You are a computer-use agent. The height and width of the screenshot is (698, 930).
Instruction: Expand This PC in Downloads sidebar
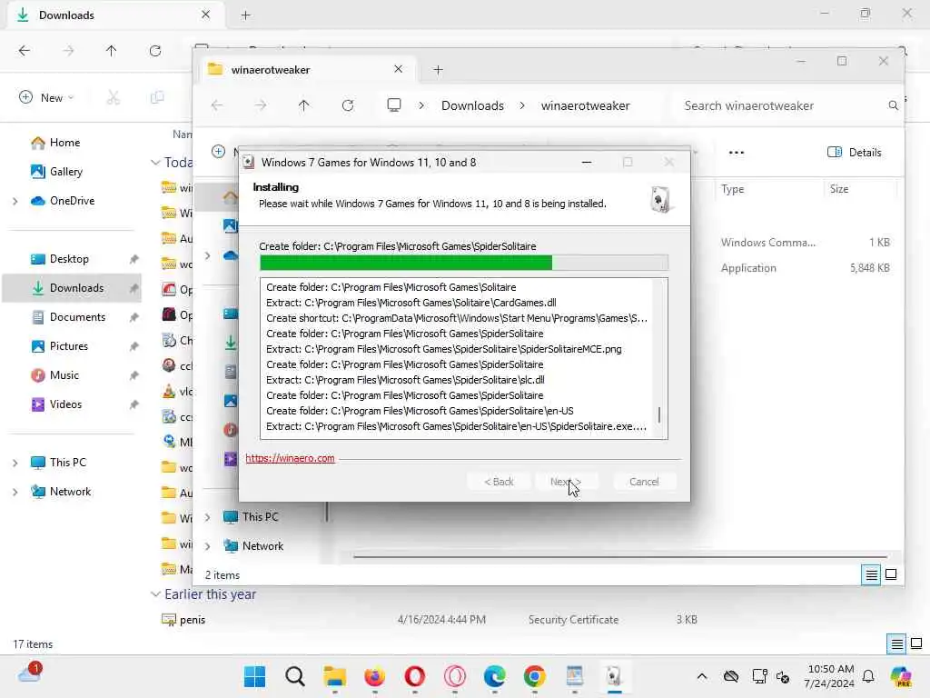15,463
